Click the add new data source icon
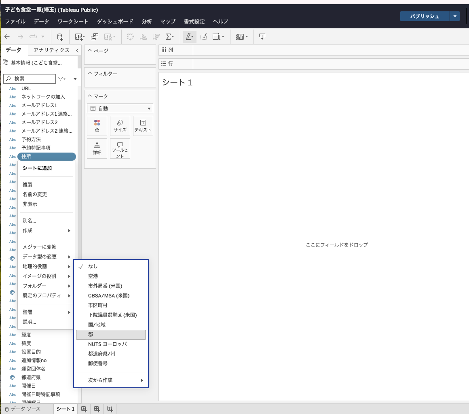 click(x=60, y=37)
